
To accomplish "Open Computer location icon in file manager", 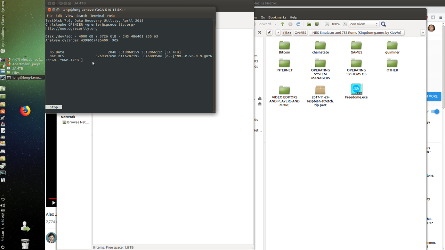I will click(x=317, y=24).
